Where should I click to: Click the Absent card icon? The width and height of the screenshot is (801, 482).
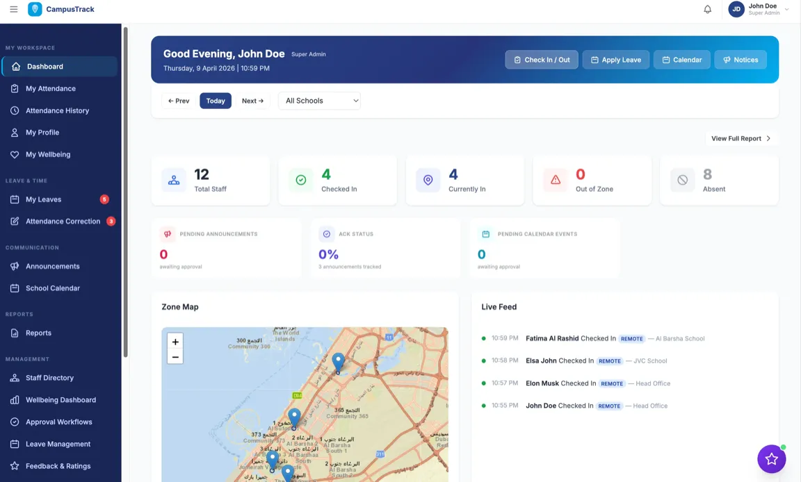pos(682,180)
